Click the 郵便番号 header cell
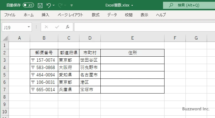The height and width of the screenshot is (118, 215). 44,53
